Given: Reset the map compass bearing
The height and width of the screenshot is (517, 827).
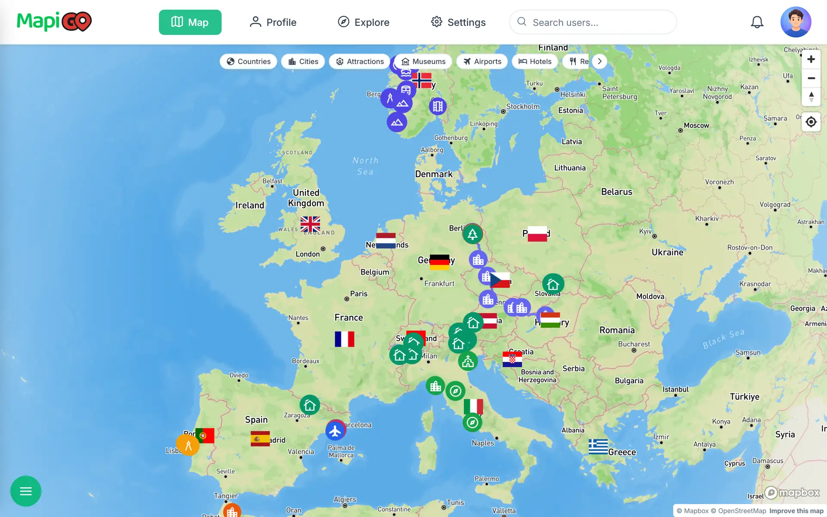Looking at the screenshot, I should (811, 97).
